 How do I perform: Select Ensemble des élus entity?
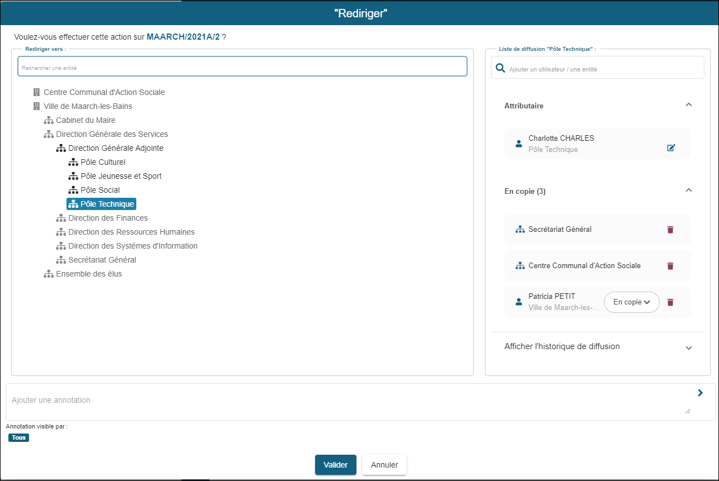tap(89, 274)
